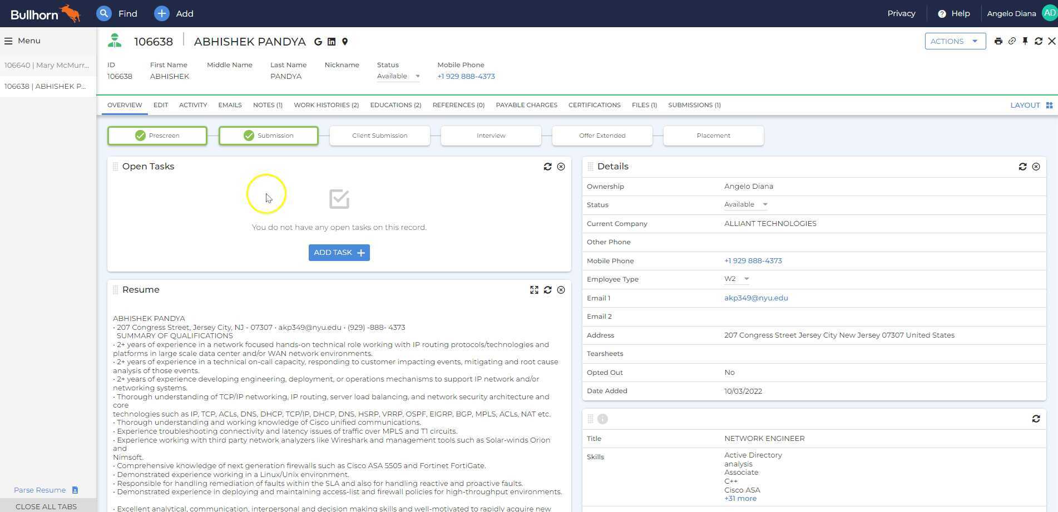Open the Mary McMurr record in sidebar
Viewport: 1058px width, 512px height.
[47, 65]
